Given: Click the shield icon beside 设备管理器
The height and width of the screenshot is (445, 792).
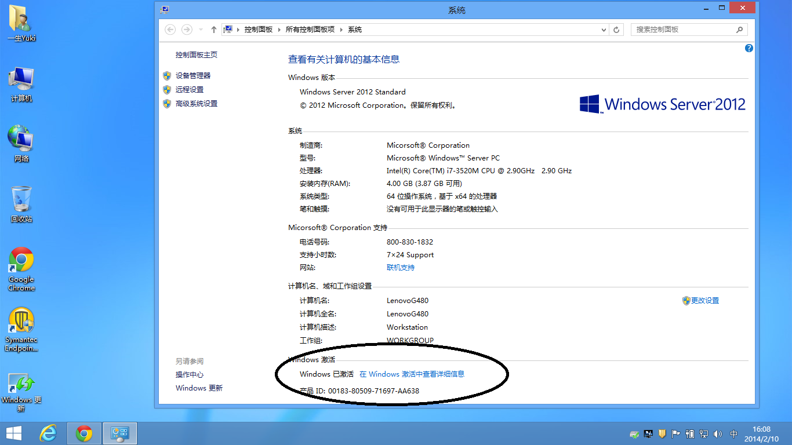Looking at the screenshot, I should [x=167, y=76].
